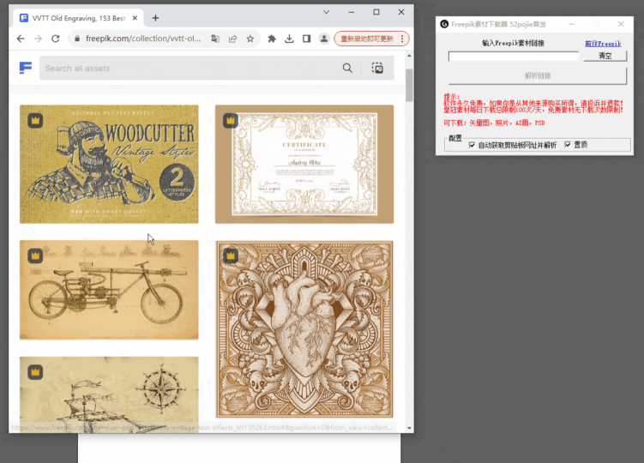644x463 pixels.
Task: Open the certificate template thumbnail
Action: pos(304,164)
